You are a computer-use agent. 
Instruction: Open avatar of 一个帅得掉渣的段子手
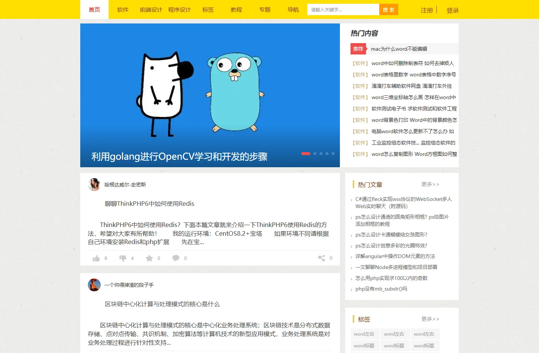coord(94,285)
